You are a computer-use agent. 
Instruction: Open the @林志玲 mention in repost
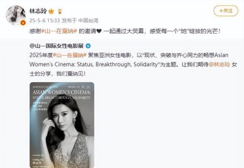[219, 64]
